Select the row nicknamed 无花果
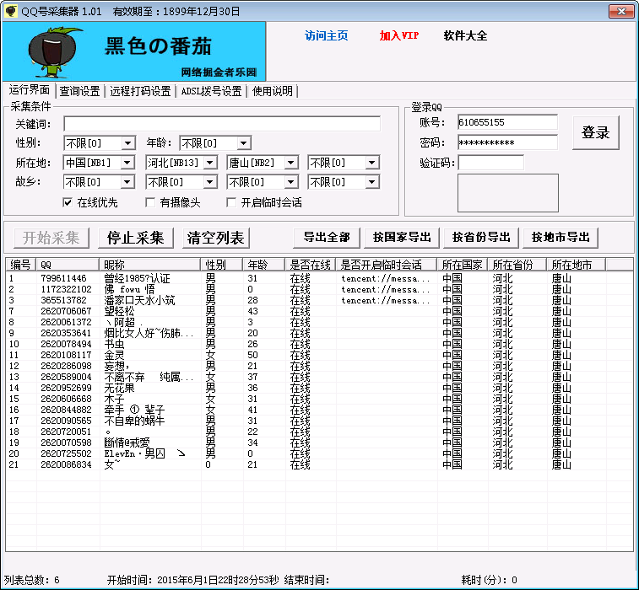Screen dimensions: 639x590 [319, 389]
